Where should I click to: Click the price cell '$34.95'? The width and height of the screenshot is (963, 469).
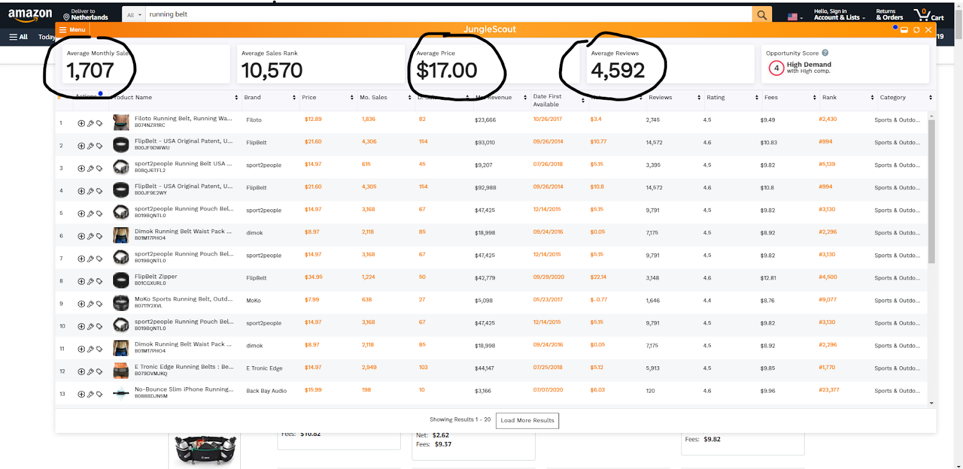(314, 277)
